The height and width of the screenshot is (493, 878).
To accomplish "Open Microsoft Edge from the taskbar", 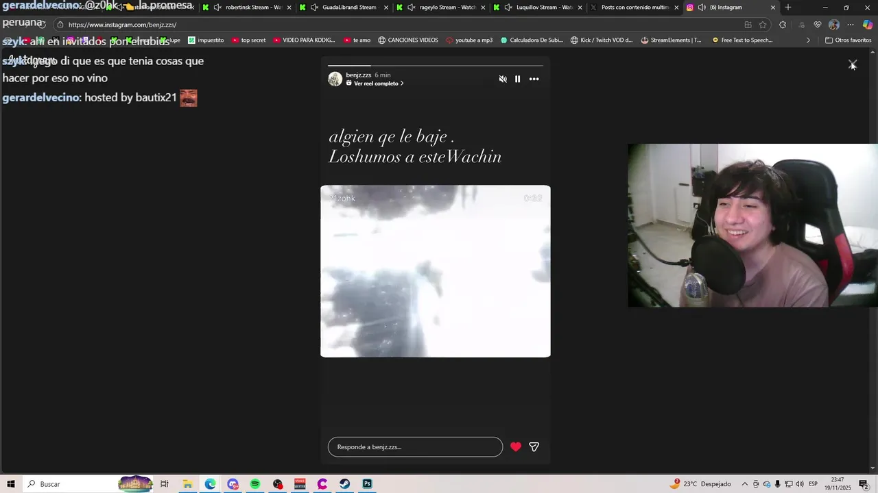I will click(210, 484).
